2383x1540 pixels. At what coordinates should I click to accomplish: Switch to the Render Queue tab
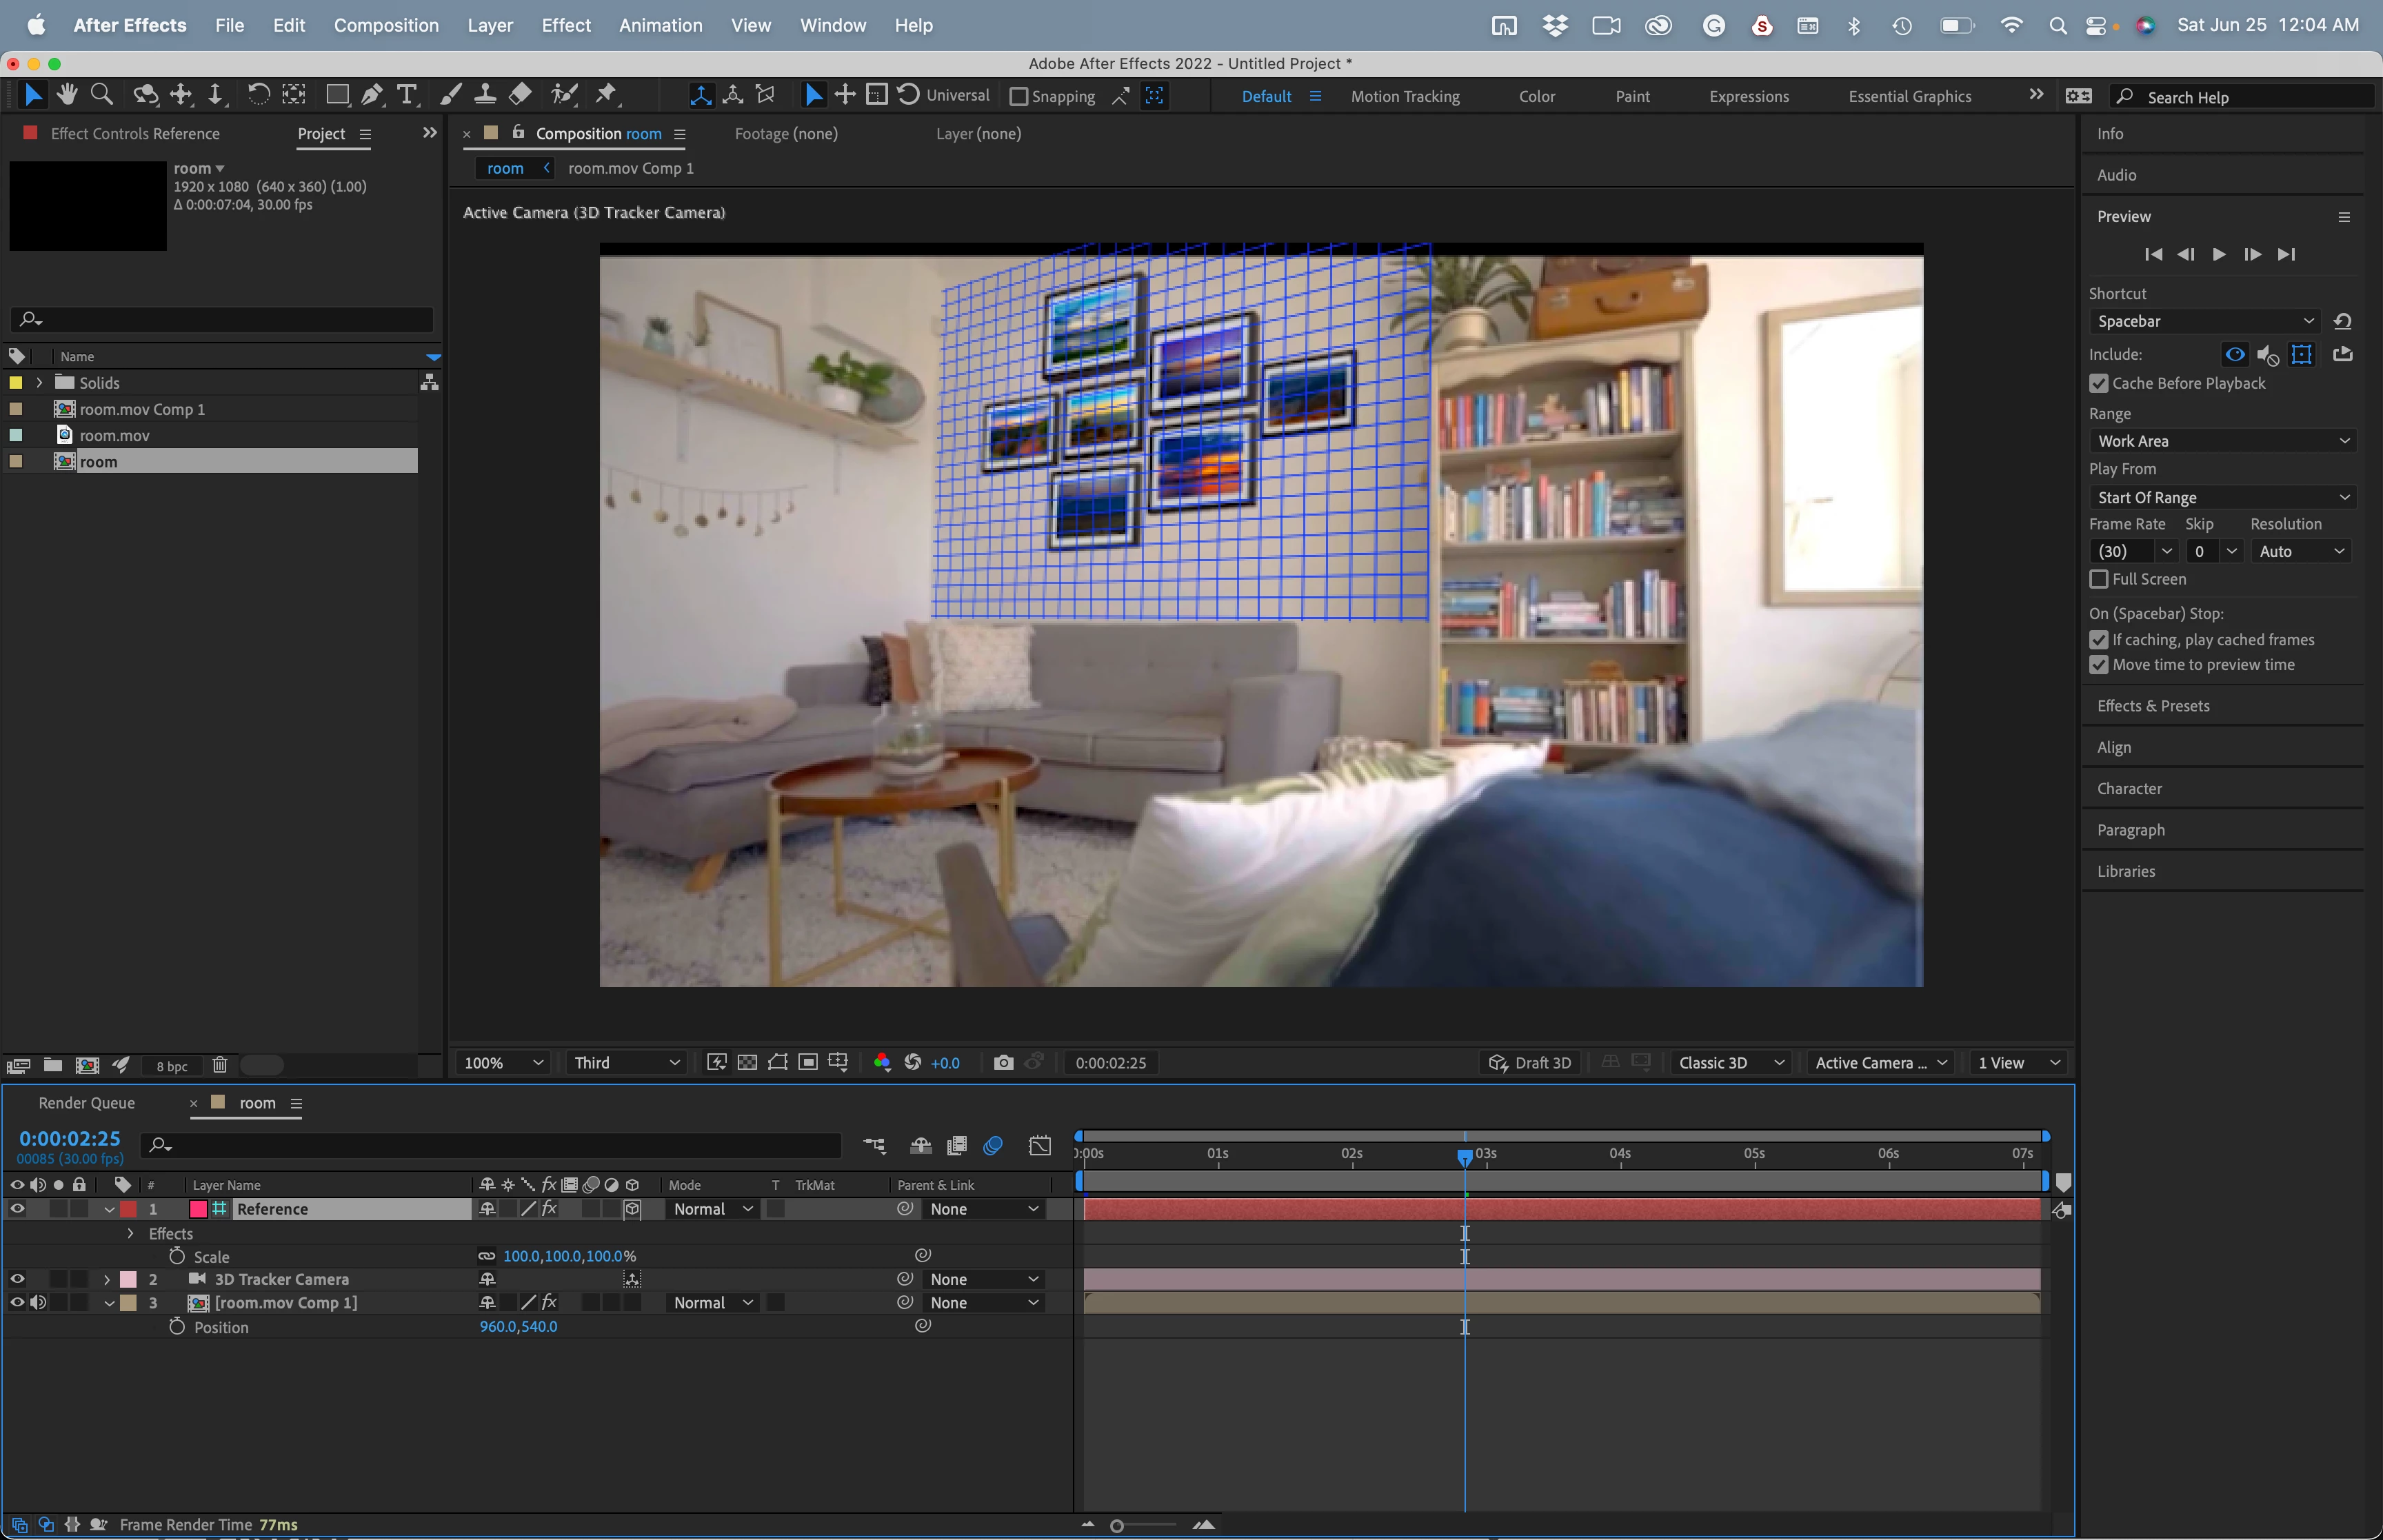[x=86, y=1103]
